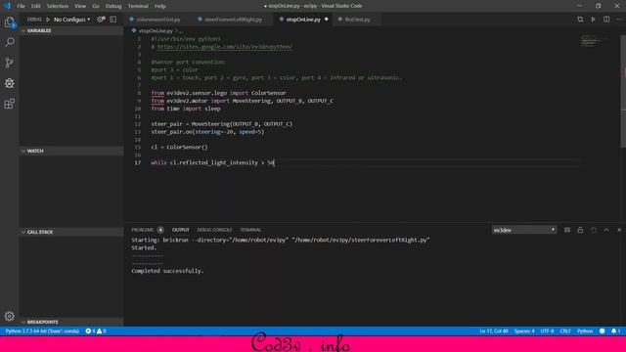
Task: Click Ln 17, Col 40 in status bar
Action: (494, 330)
